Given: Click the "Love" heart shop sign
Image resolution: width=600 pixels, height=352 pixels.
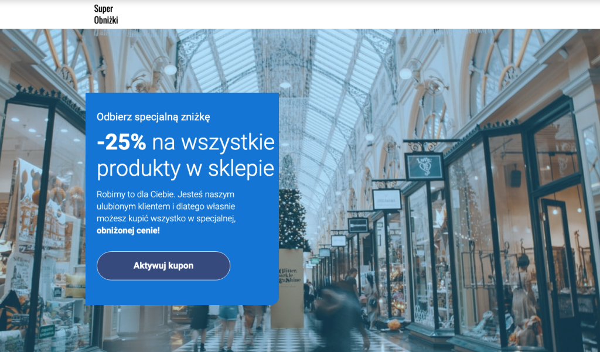Looking at the screenshot, I should (424, 166).
